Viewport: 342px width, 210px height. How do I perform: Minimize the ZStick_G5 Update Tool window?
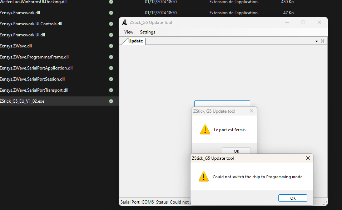[287, 22]
